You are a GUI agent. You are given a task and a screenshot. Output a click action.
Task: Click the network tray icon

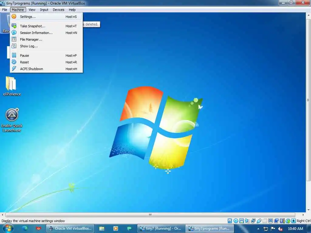[266, 229]
